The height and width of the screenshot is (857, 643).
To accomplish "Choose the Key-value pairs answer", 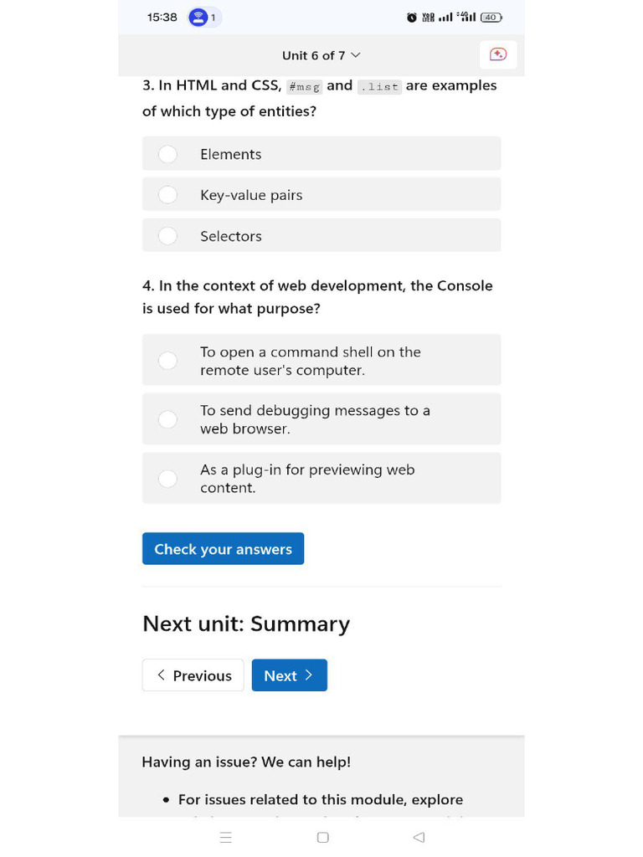I will 168,195.
